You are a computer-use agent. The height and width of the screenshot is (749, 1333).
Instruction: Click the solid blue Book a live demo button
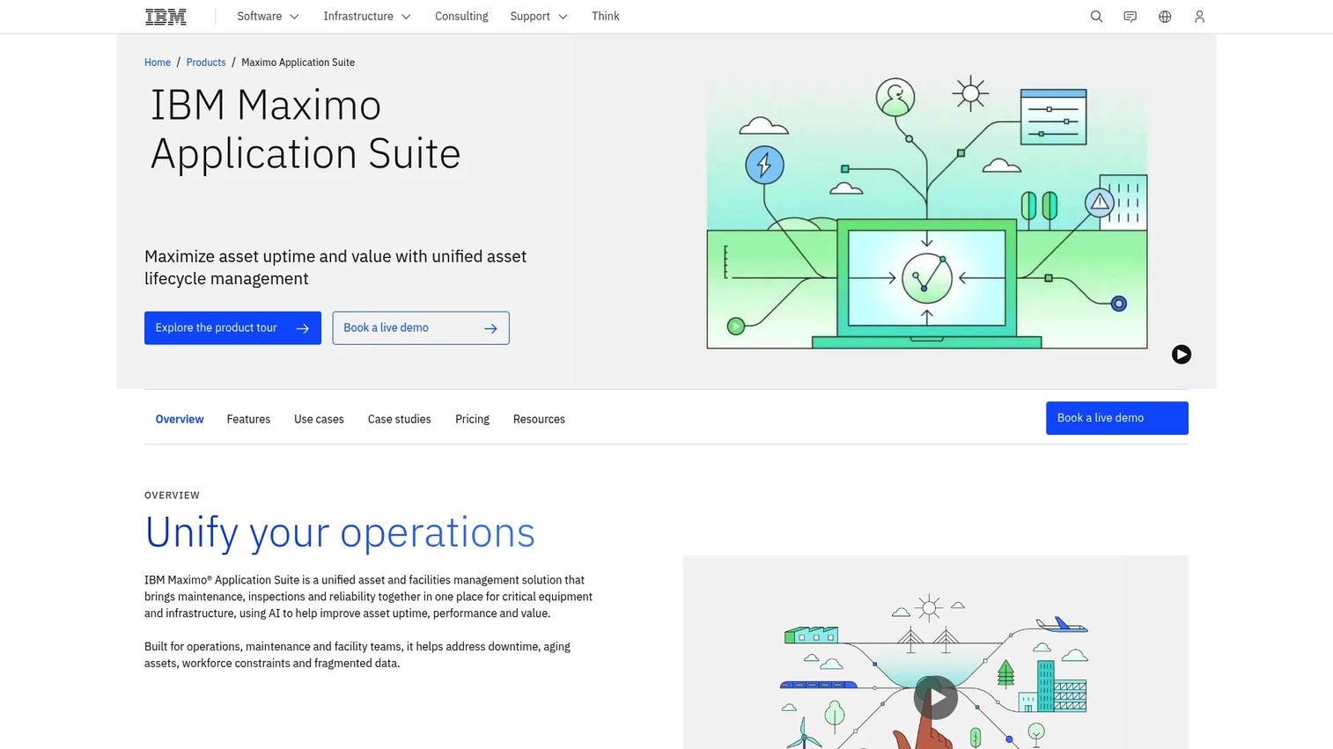click(1116, 418)
